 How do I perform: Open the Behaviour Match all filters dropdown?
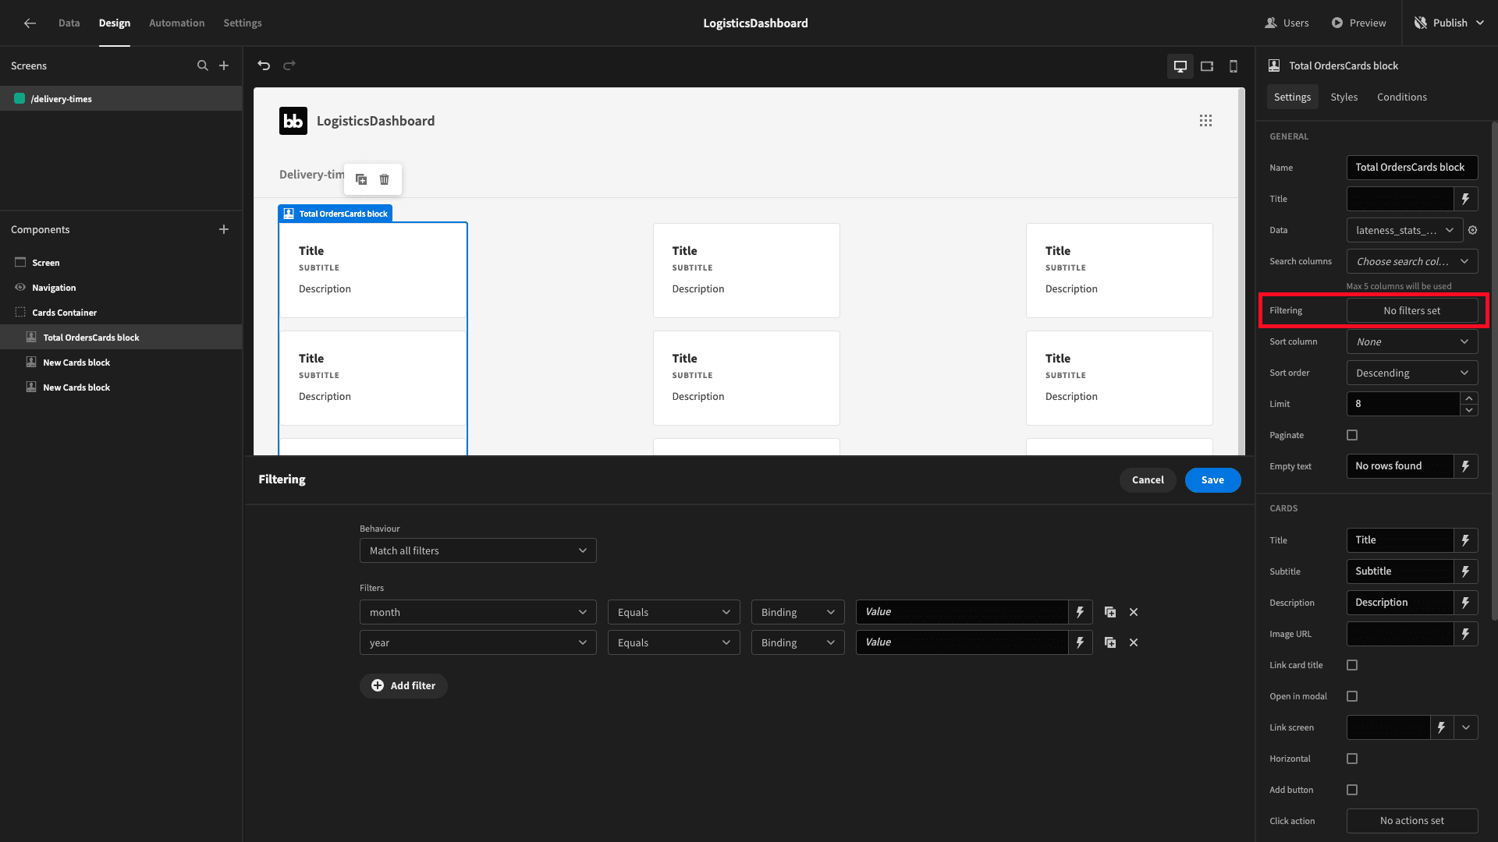477,550
